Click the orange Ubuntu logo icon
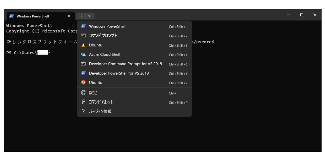The height and width of the screenshot is (162, 325). click(83, 83)
